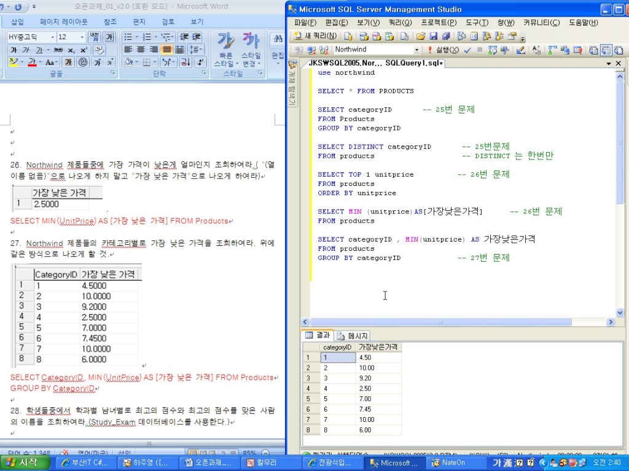Toggle subscript in Word font group

pos(71,50)
